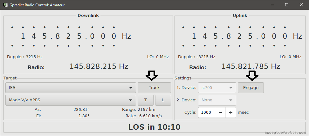Click up arrow above Uplink 10 kHz digit (2)
Screen dimensions: 309x136
pyautogui.click(x=239, y=27)
